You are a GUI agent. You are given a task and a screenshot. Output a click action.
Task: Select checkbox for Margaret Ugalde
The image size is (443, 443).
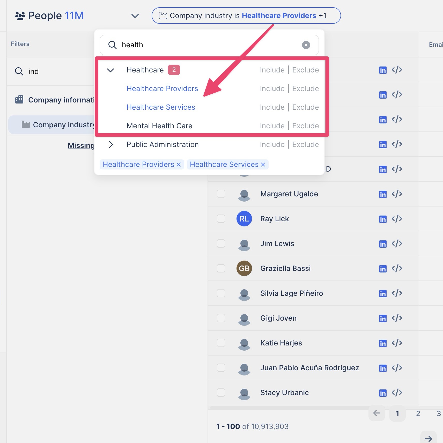pyautogui.click(x=221, y=194)
